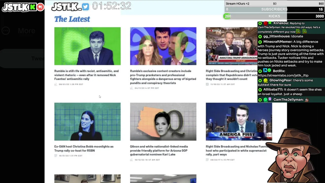Click detective emote in CamTheJellyman's message
325x183 pixels.
(x=307, y=100)
